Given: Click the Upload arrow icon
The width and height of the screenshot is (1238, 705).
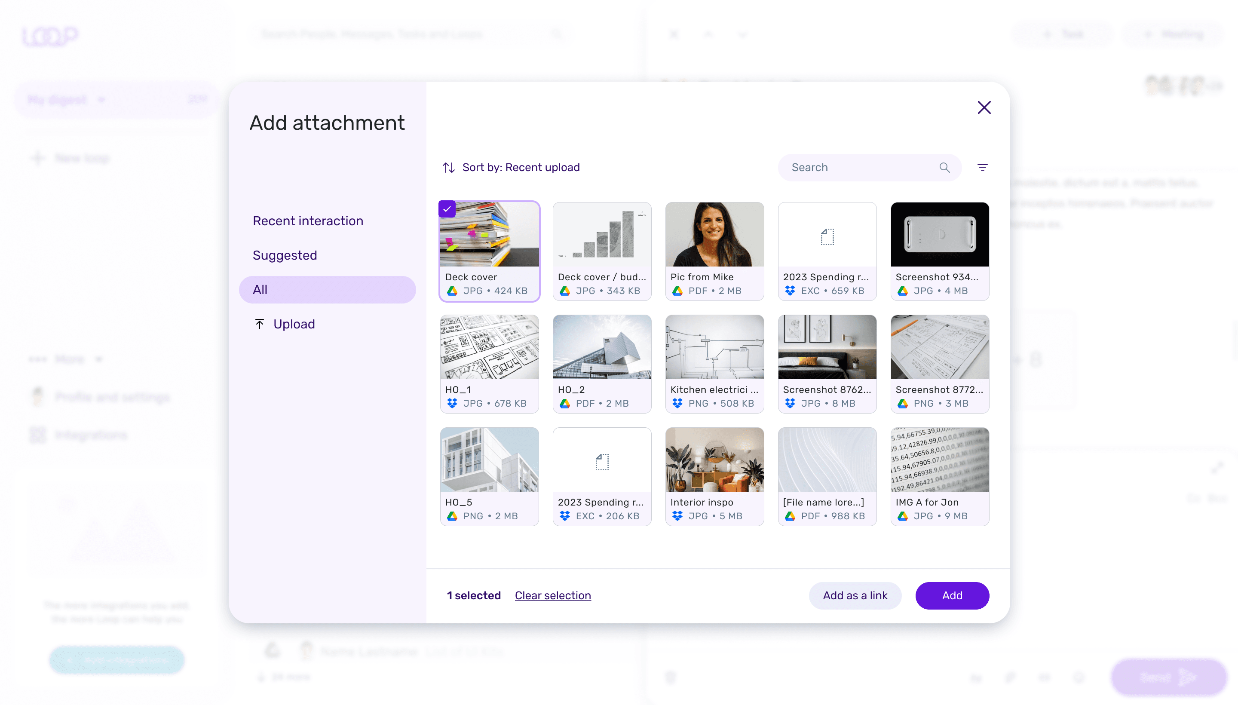Looking at the screenshot, I should [260, 324].
